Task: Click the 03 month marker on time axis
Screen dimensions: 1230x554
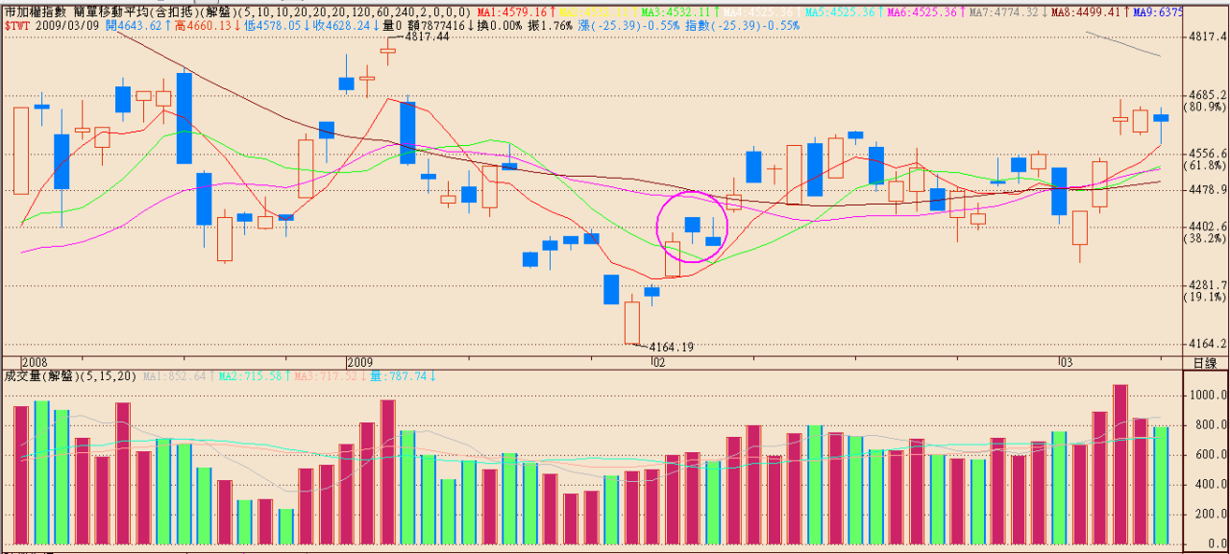Action: pyautogui.click(x=1065, y=363)
